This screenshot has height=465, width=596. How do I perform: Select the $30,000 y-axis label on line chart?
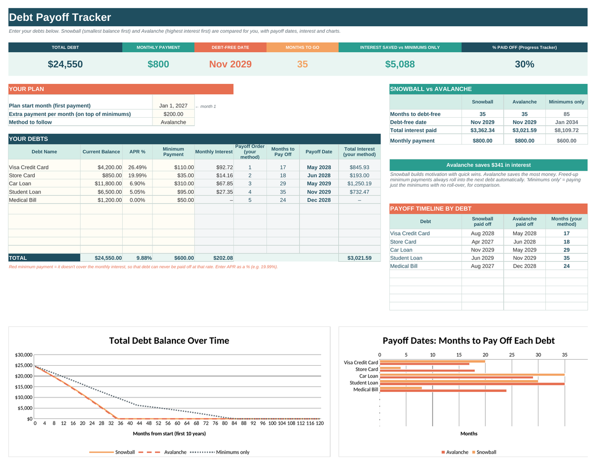click(23, 355)
